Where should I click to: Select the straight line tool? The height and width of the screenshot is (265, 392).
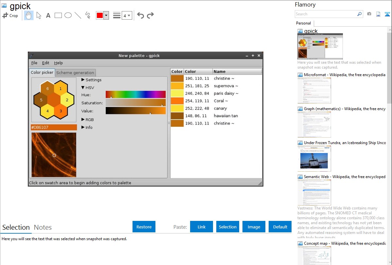(x=78, y=15)
